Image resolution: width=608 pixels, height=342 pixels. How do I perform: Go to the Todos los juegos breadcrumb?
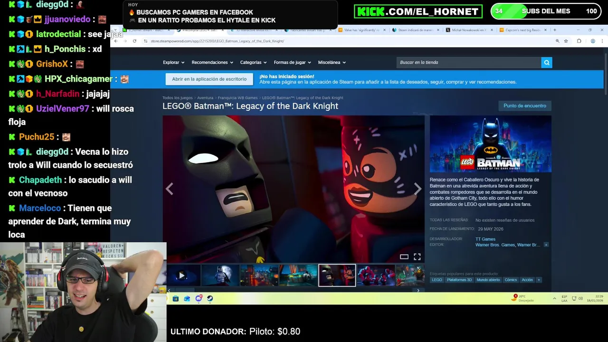click(177, 98)
